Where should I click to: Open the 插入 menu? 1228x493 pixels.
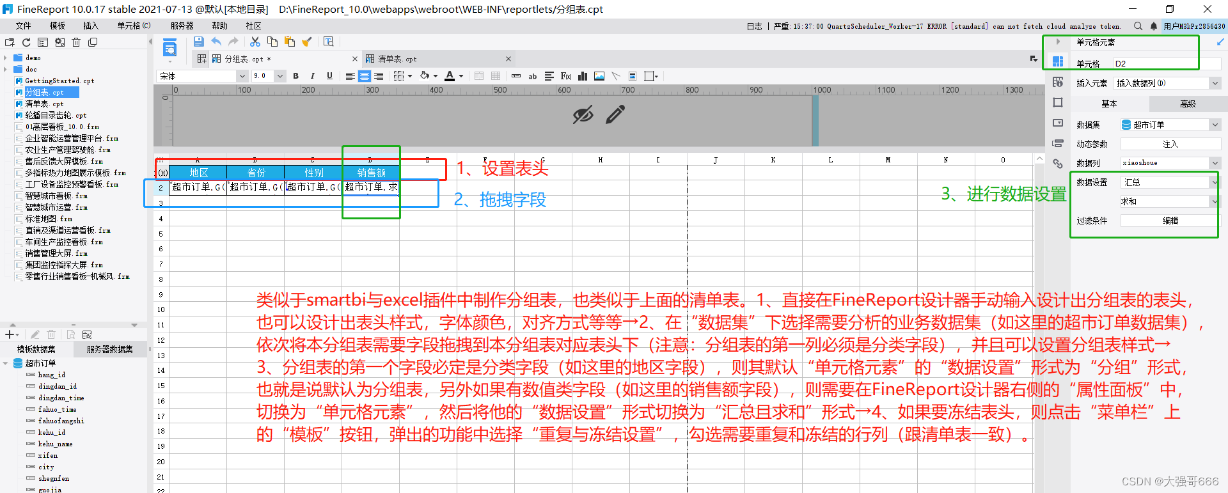(91, 26)
